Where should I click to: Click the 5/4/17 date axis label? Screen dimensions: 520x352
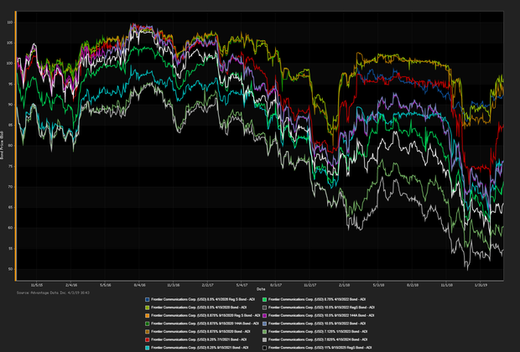[x=242, y=285]
